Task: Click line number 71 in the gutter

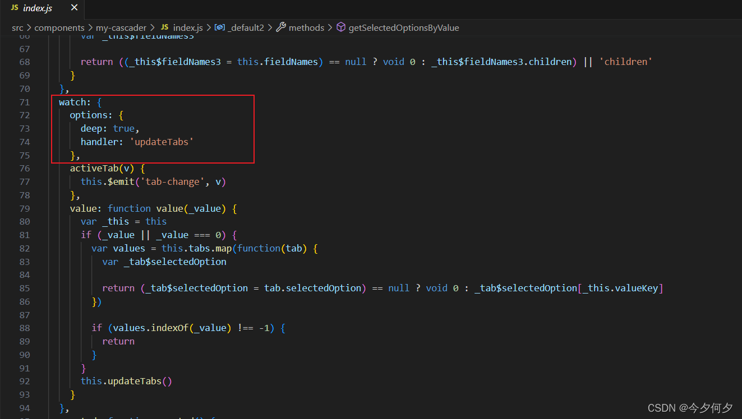Action: coord(24,102)
